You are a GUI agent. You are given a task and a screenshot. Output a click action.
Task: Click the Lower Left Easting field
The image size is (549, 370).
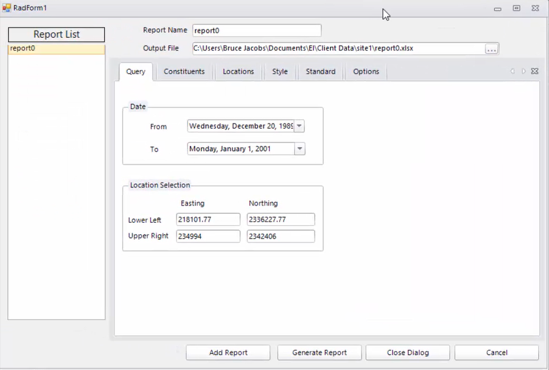coord(208,219)
